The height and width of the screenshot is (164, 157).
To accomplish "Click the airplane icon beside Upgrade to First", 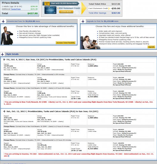I will pyautogui.click(x=83, y=21).
